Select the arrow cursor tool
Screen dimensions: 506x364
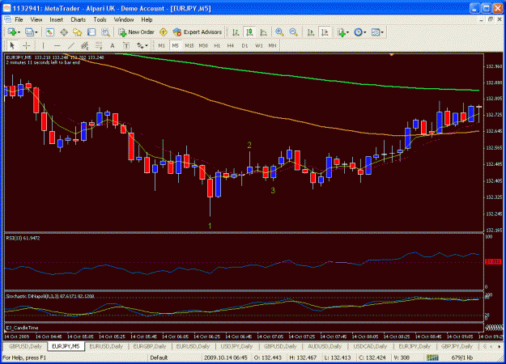pyautogui.click(x=12, y=45)
